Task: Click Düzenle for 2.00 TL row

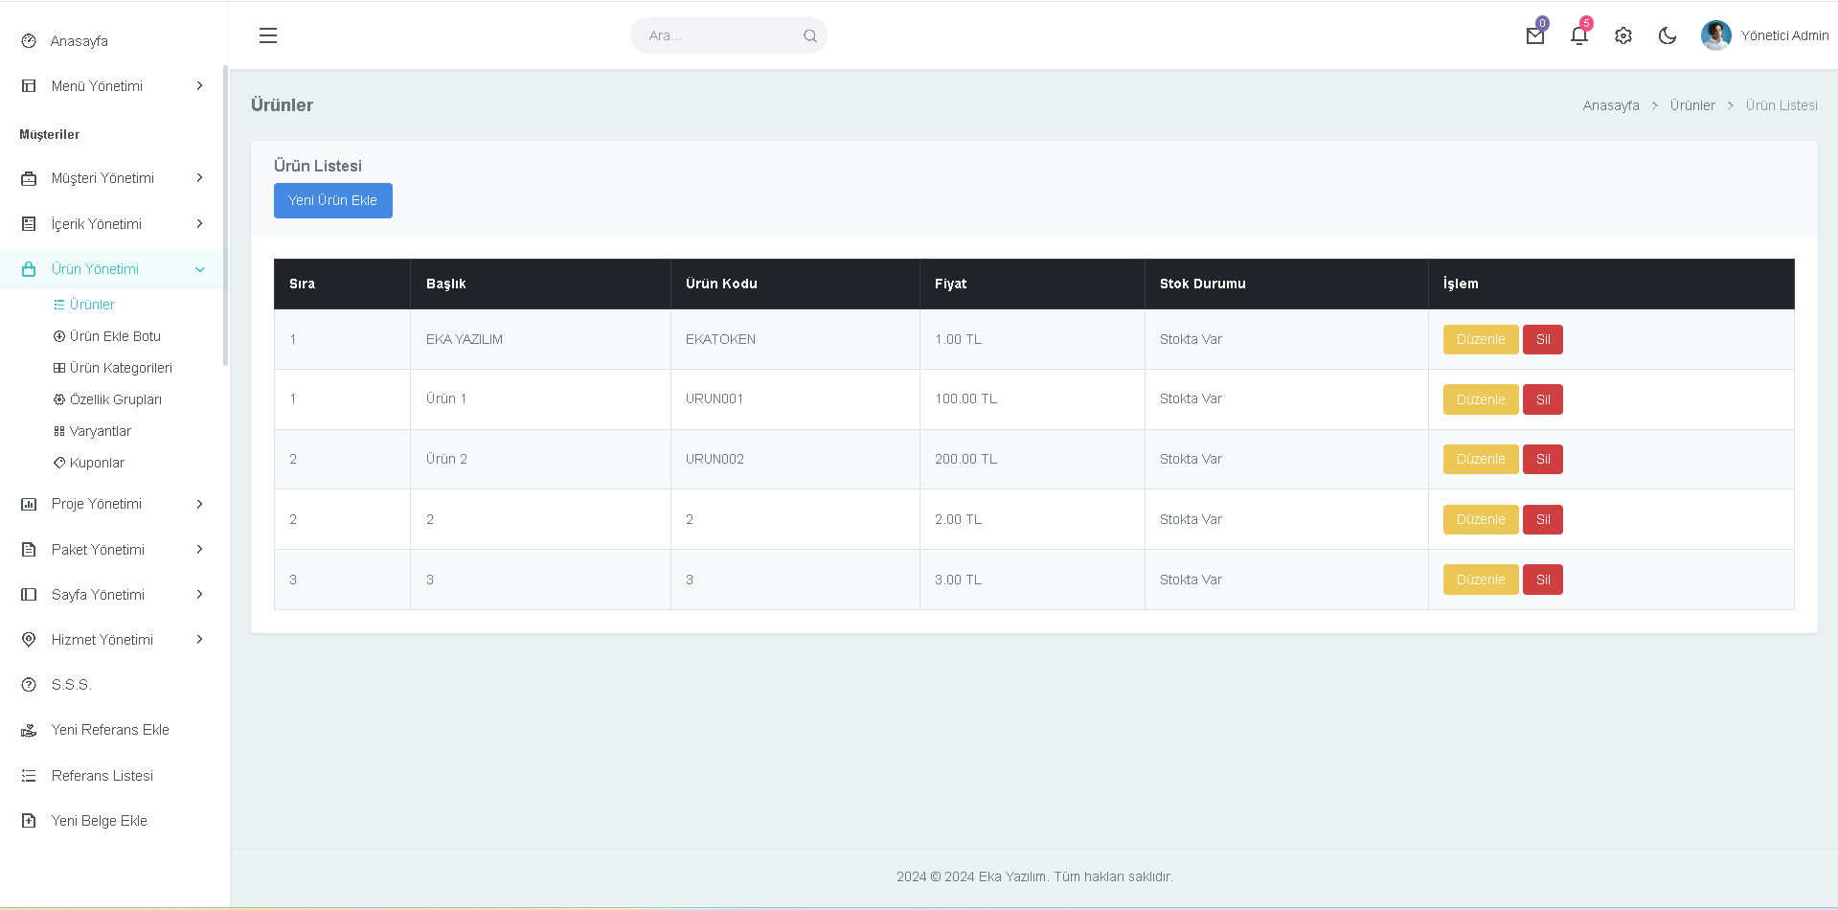Action: click(1481, 519)
